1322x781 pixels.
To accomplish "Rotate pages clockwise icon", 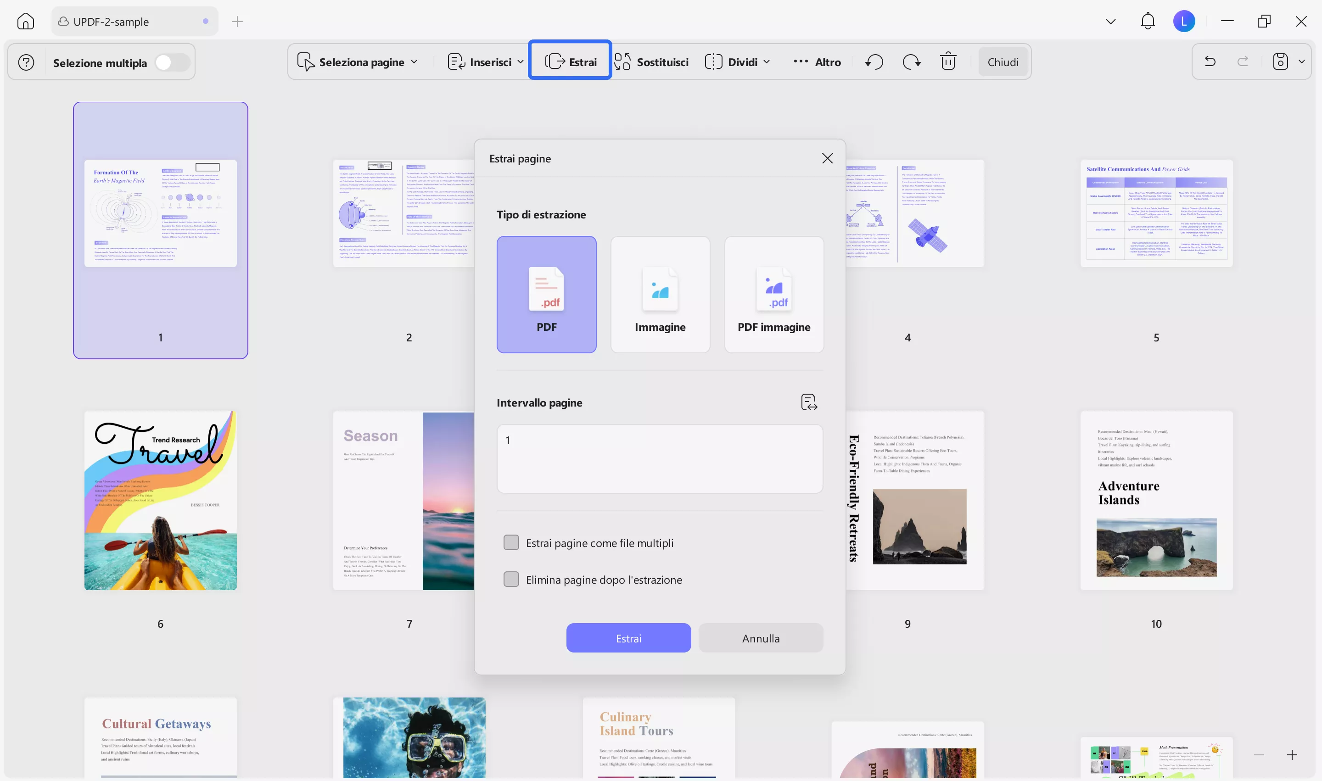I will (x=911, y=62).
